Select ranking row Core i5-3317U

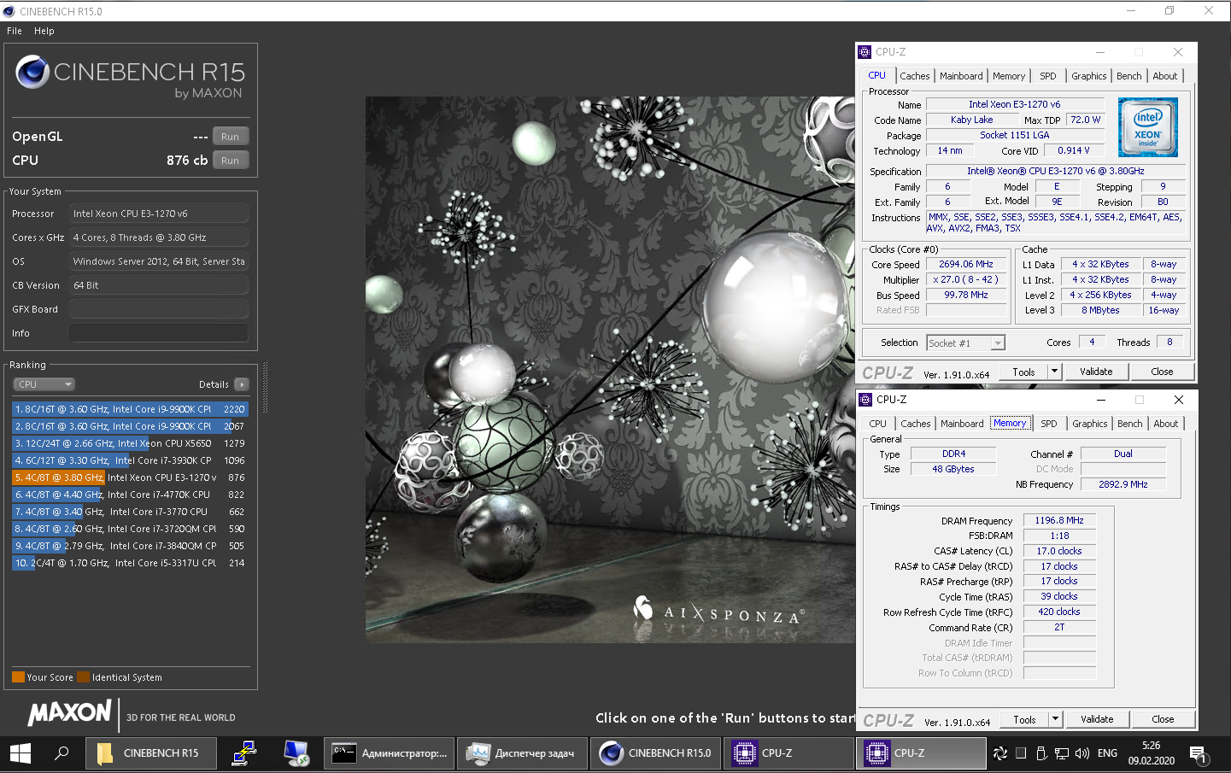coord(130,563)
